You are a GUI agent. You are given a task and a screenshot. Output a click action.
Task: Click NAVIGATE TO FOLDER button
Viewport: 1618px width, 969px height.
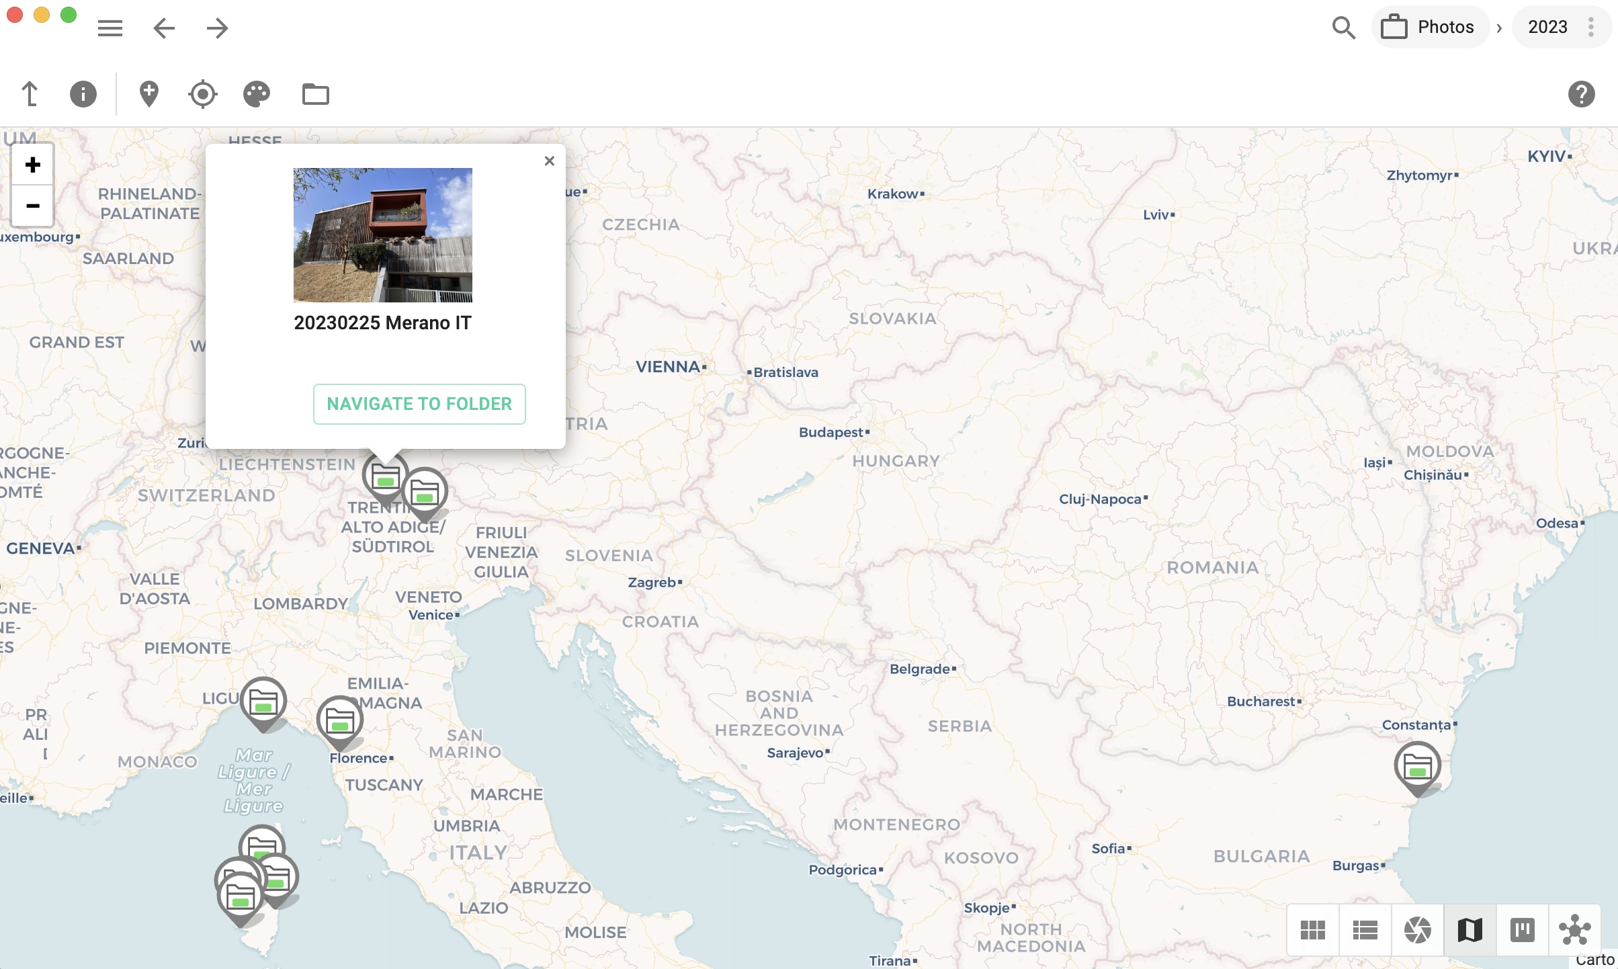(x=419, y=403)
